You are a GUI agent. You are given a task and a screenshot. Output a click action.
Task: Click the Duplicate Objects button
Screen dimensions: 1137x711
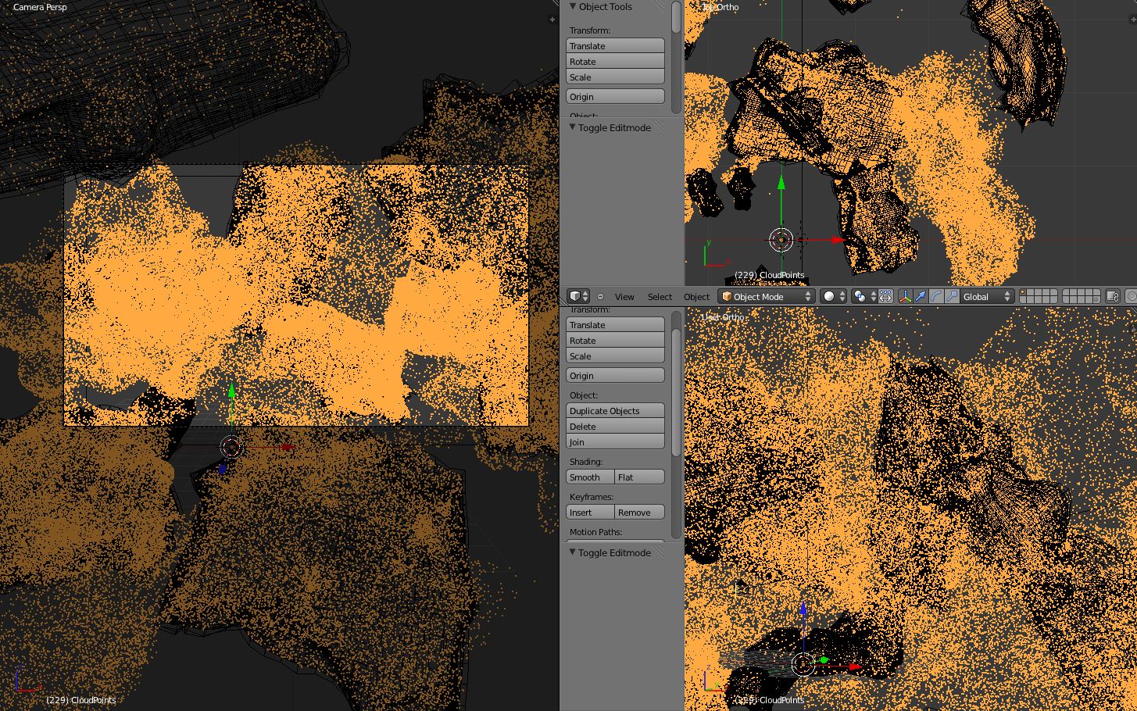(x=615, y=411)
